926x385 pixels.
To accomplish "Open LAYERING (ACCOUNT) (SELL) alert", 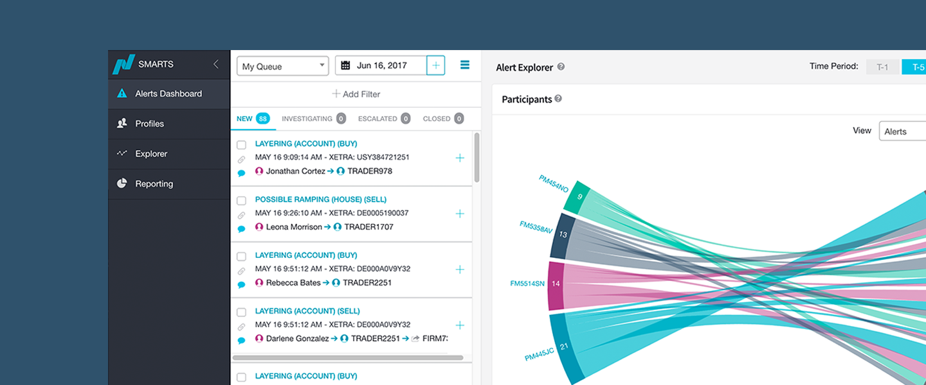I will click(x=307, y=311).
